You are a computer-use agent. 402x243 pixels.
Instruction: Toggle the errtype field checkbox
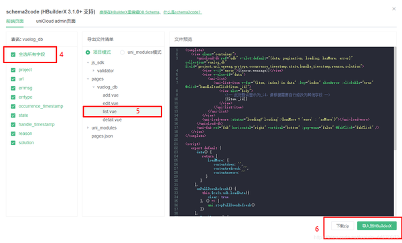(x=13, y=97)
